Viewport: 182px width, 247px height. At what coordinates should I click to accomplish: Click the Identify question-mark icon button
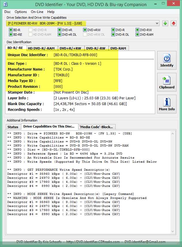[x=167, y=60]
